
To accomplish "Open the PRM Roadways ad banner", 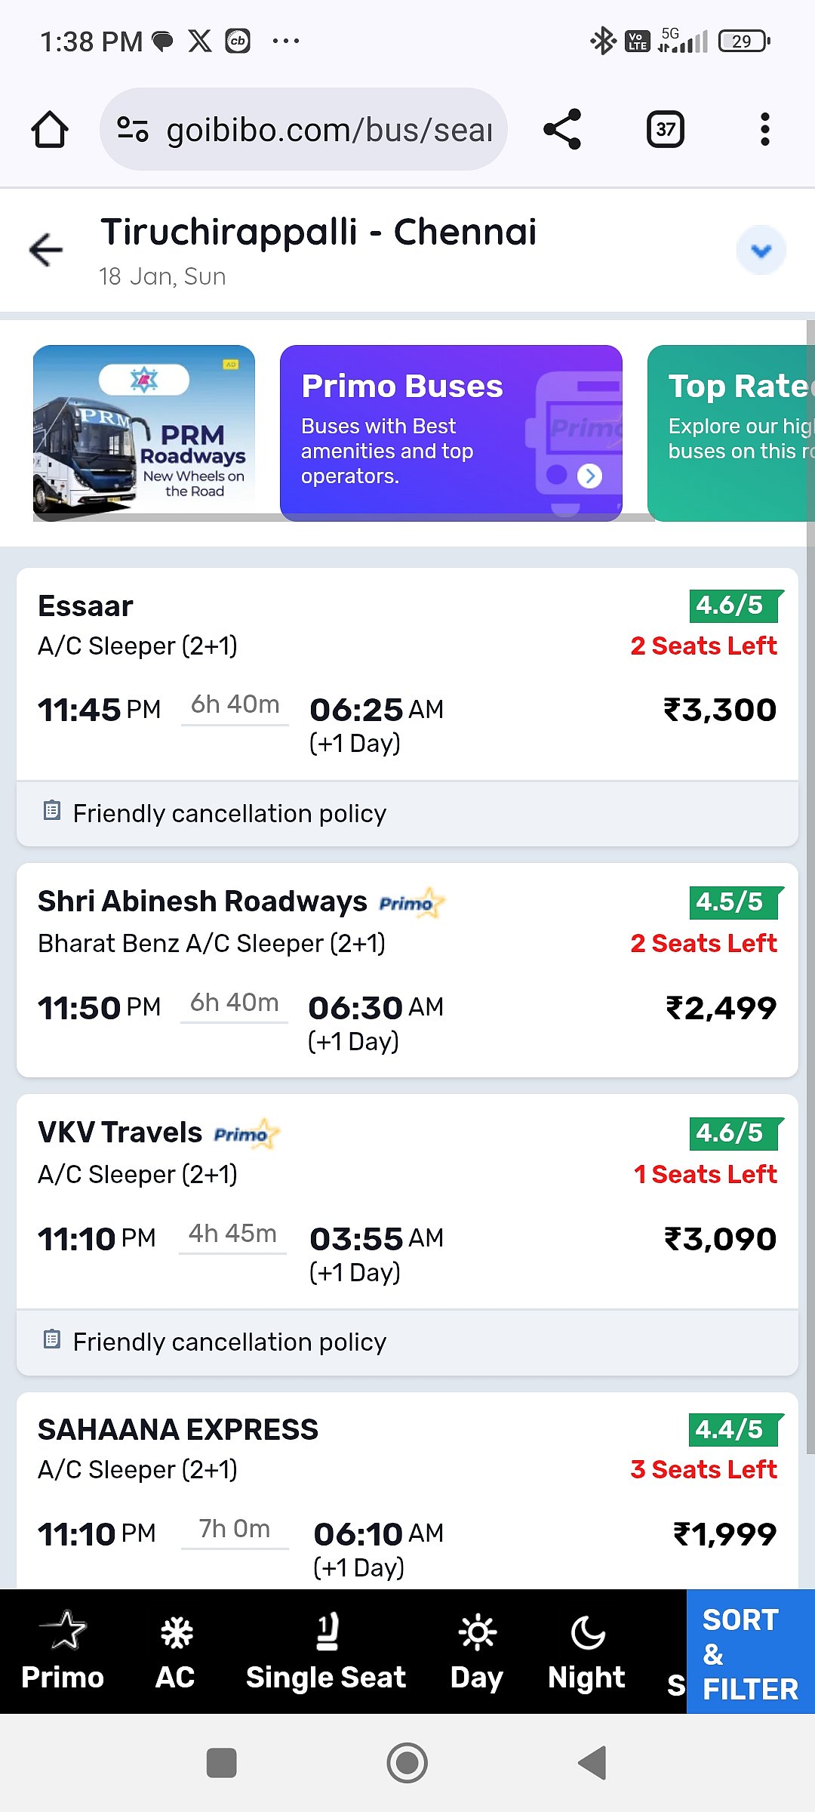I will pyautogui.click(x=144, y=433).
